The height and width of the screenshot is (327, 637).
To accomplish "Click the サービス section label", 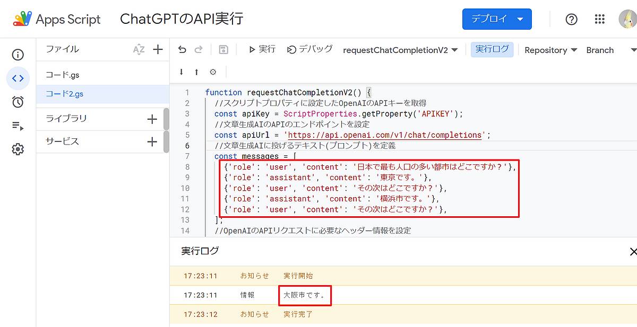I will pyautogui.click(x=62, y=142).
